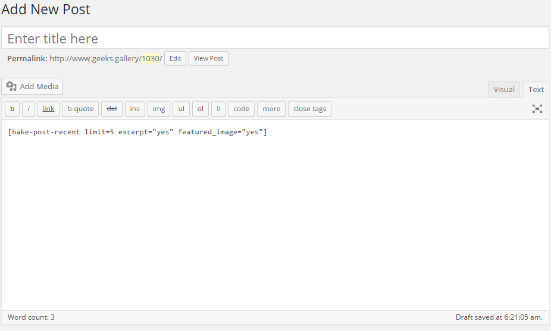Wrap selection with code tag button
Screen dimensions: 551x331
(x=242, y=109)
